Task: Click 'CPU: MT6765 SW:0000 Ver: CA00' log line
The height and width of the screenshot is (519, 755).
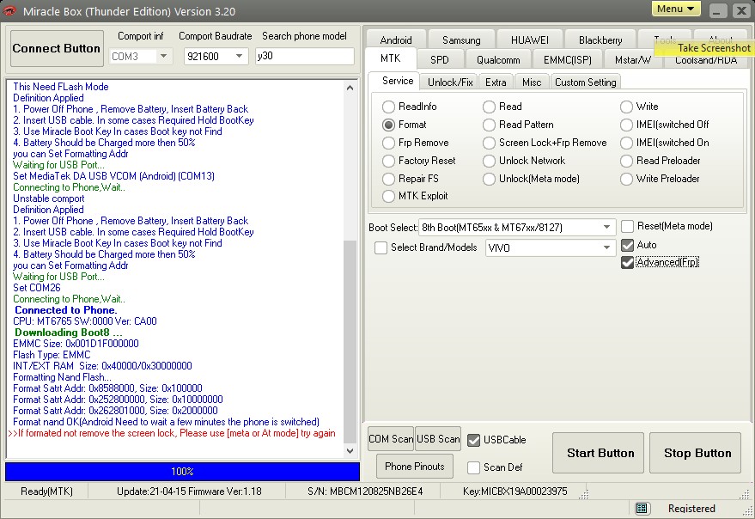Action: [x=85, y=321]
